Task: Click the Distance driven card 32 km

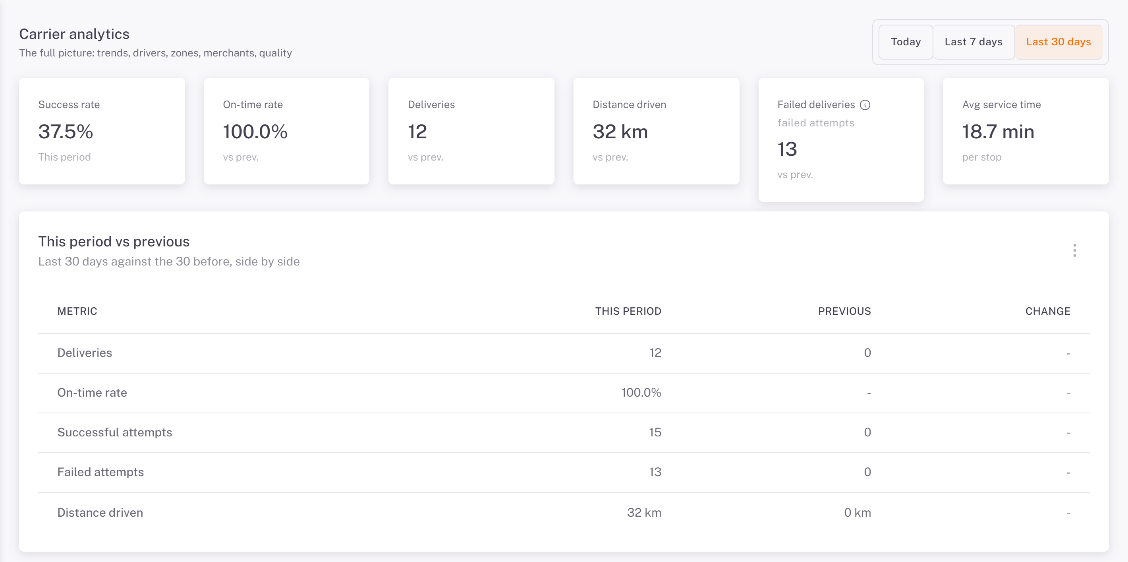Action: (656, 131)
